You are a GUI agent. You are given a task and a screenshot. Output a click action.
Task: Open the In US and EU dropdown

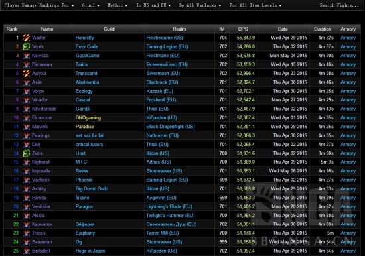coord(153,5)
